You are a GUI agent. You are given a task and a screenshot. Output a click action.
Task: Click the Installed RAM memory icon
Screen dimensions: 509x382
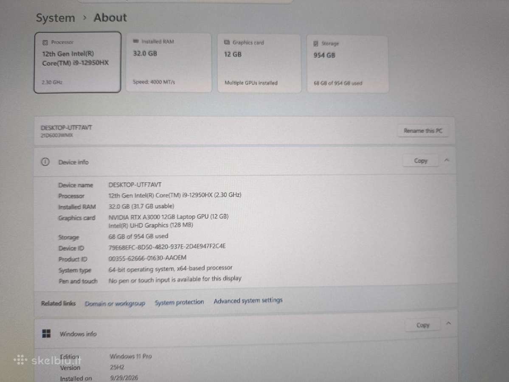(x=136, y=41)
